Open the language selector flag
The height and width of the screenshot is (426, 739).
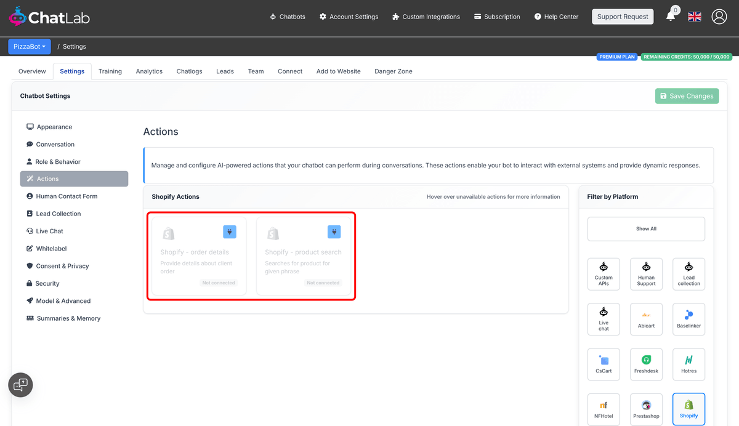click(x=695, y=17)
